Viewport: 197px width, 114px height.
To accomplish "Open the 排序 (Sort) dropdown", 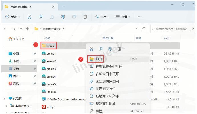I will [102, 17].
